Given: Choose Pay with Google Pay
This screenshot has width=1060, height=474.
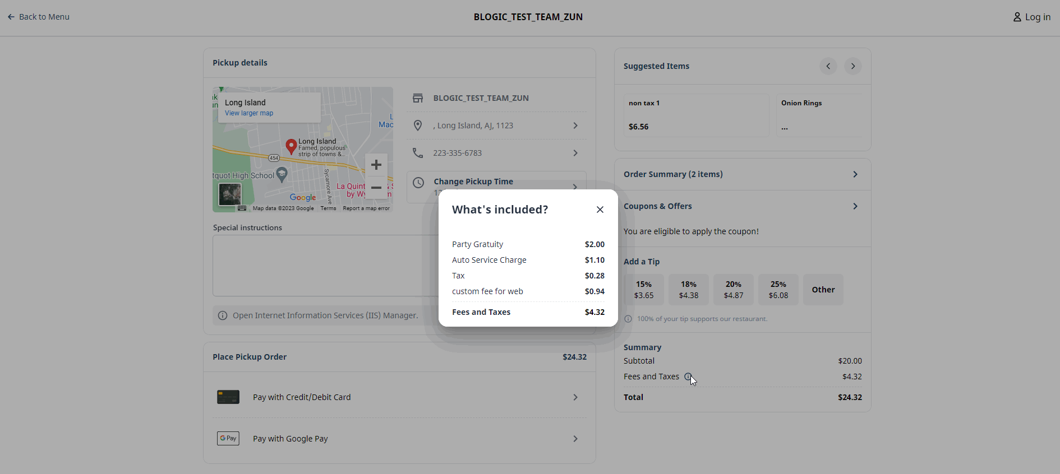Looking at the screenshot, I should tap(399, 439).
